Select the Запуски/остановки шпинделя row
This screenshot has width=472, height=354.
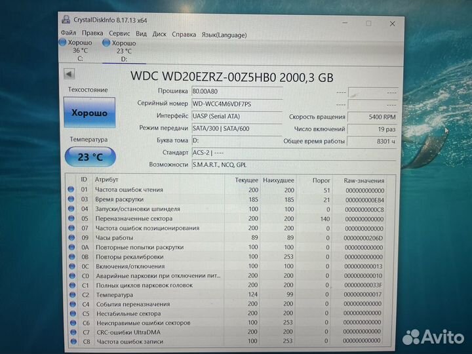226,209
